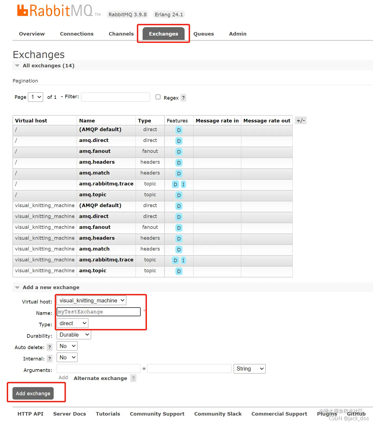Sort by Message rate in column header
The width and height of the screenshot is (373, 424).
coord(217,121)
